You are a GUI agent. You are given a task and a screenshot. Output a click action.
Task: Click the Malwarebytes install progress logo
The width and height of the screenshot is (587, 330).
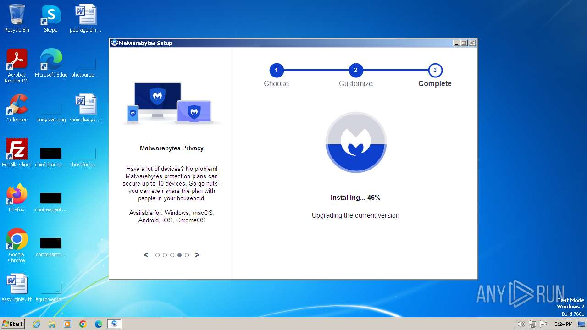coord(356,143)
